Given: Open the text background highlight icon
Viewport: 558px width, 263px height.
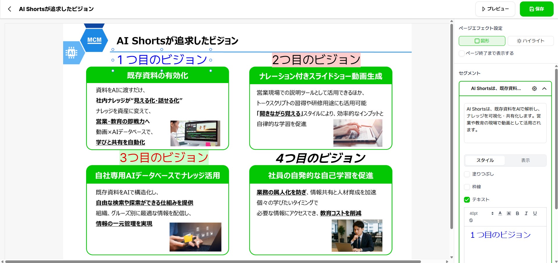Looking at the screenshot, I should point(509,213).
